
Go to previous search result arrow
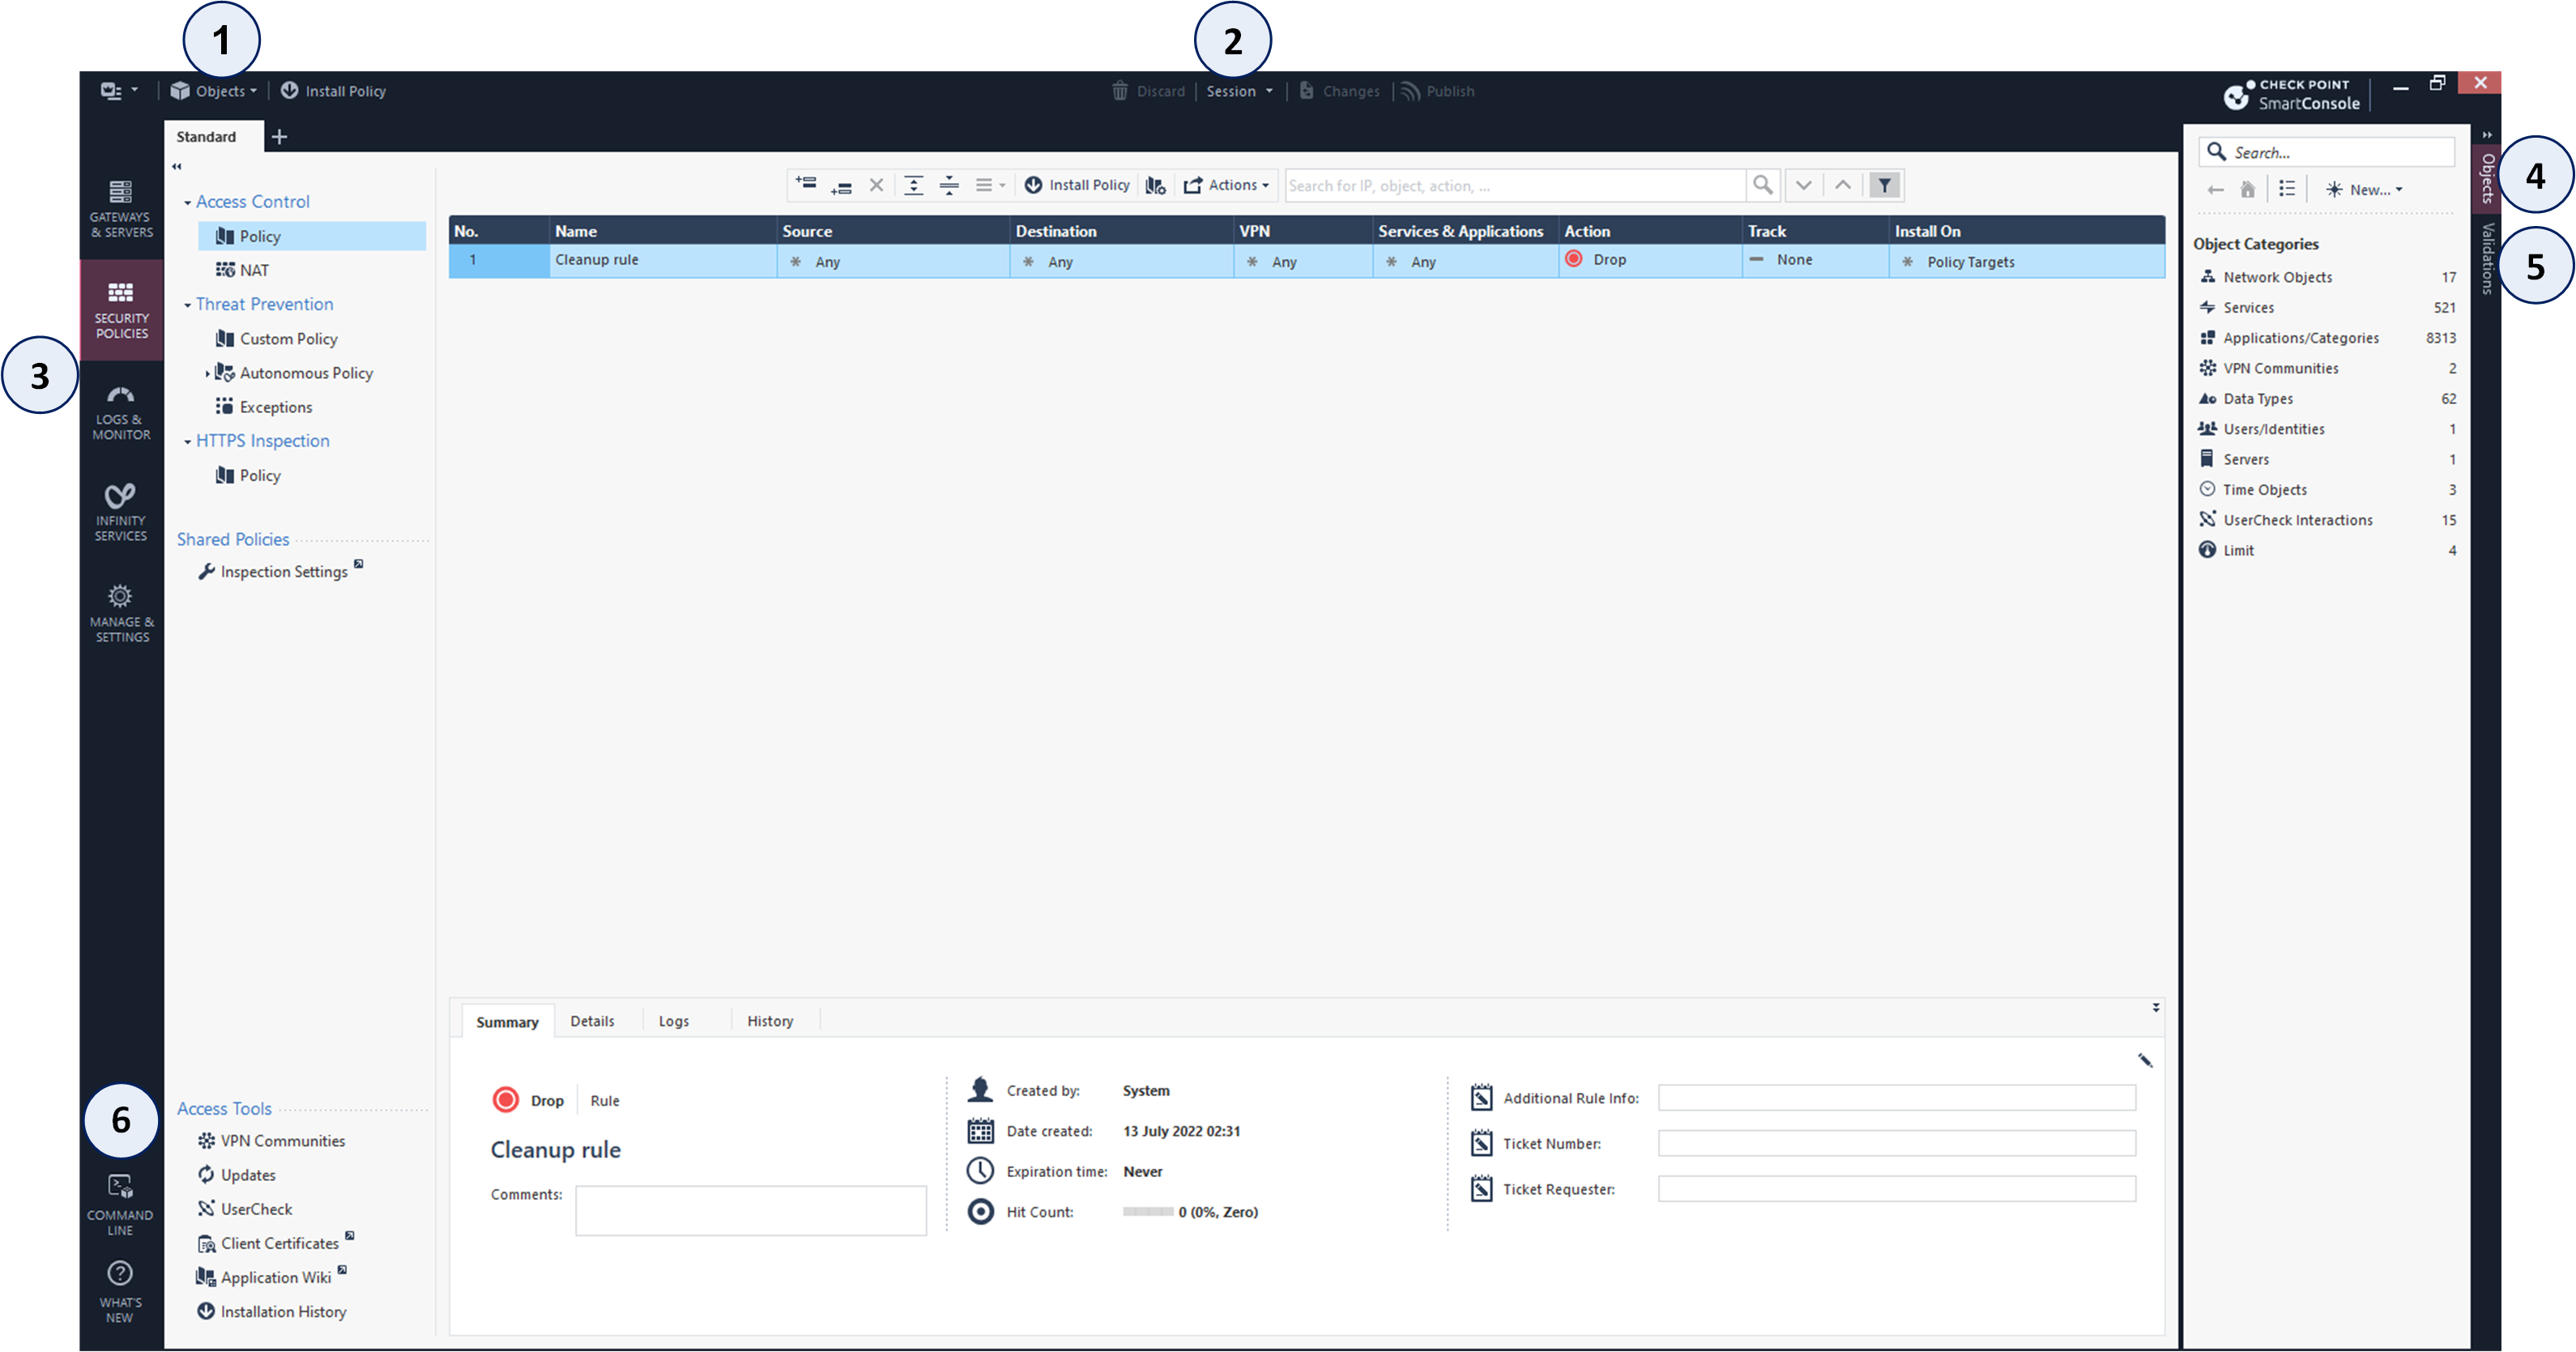pyautogui.click(x=1842, y=185)
